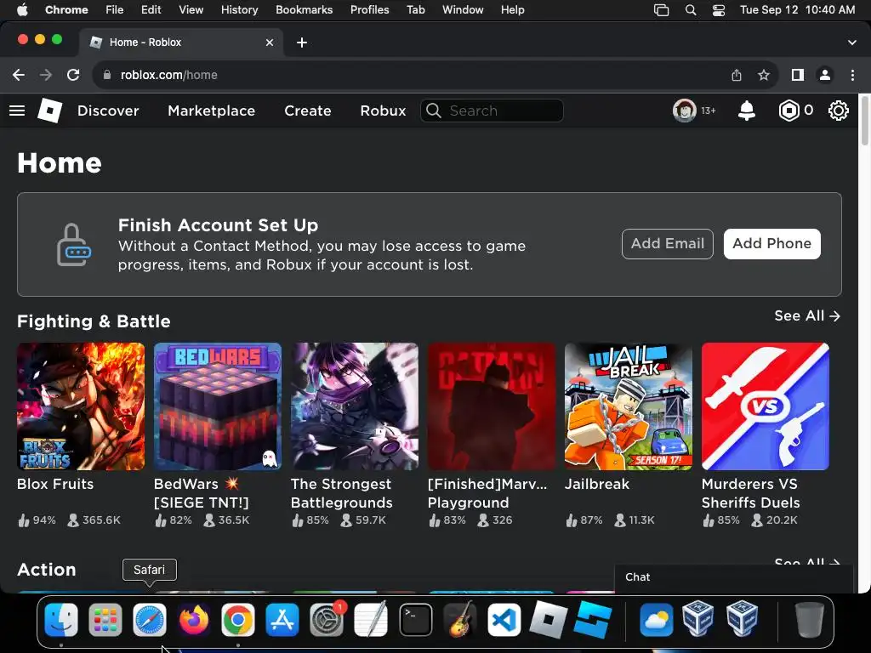Screen dimensions: 871x653
Task: Click the Roblox search field
Action: click(x=492, y=111)
